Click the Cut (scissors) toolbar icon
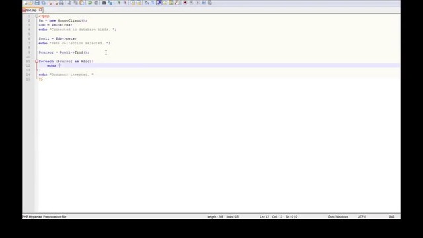This screenshot has width=423, height=238. pos(69,3)
